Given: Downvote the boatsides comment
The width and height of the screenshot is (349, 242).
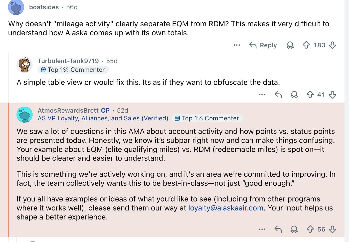Looking at the screenshot, I should 332,45.
